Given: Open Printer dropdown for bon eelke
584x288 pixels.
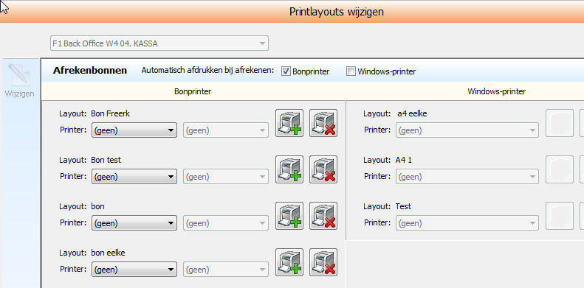Looking at the screenshot, I should (x=134, y=270).
